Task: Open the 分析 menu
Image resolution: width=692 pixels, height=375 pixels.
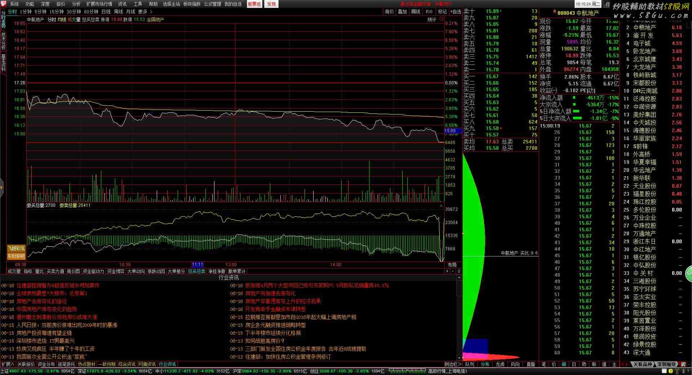Action: 76,4
